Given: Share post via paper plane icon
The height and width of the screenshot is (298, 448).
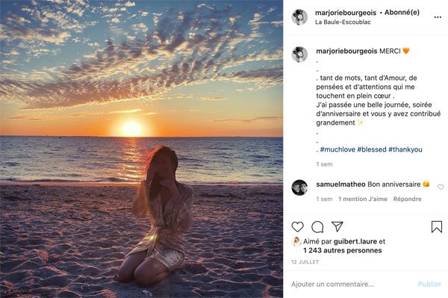Looking at the screenshot, I should coord(337,226).
